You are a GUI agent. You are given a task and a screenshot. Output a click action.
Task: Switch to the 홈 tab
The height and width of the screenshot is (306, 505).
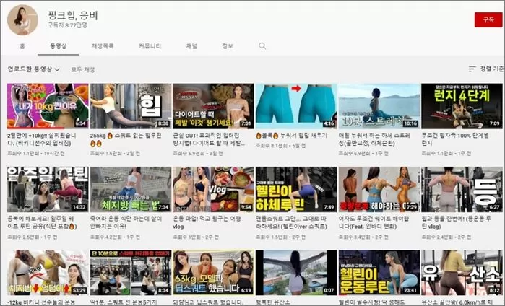(x=22, y=46)
